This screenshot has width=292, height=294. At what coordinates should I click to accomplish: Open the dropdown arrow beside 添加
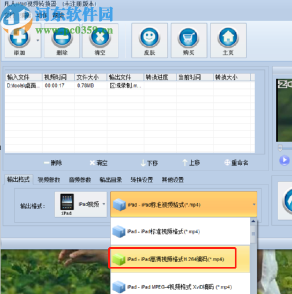coord(38,40)
